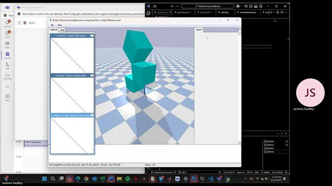This screenshot has height=186, width=332.
Task: Click the Python language mode in status bar
Action: pyautogui.click(x=267, y=172)
